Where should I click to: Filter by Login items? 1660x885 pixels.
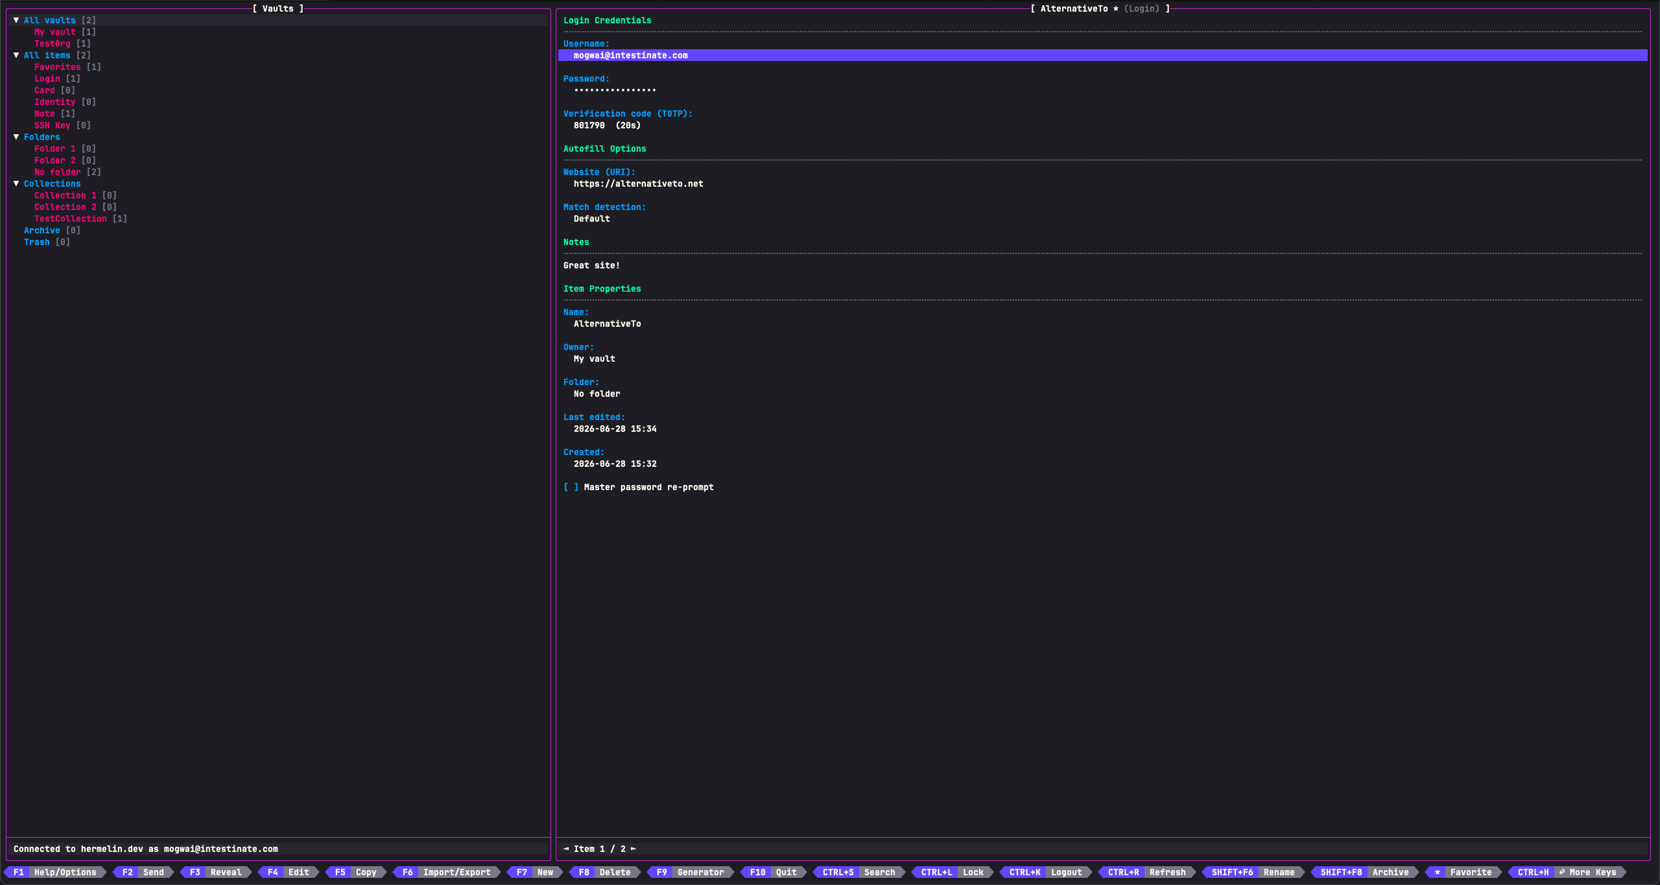pos(47,78)
